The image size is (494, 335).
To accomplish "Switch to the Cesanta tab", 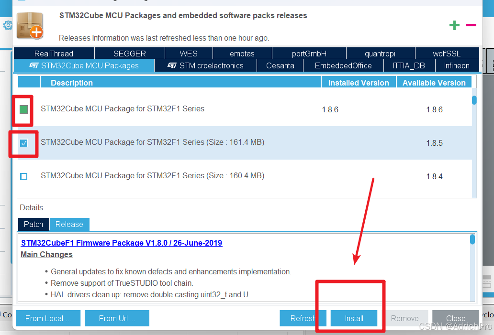I will (x=280, y=66).
